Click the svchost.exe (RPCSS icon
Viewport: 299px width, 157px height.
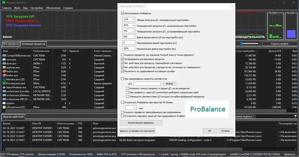point(4,99)
